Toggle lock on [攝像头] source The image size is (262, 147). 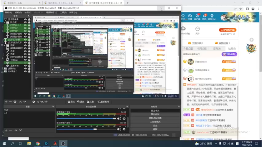pos(29,69)
